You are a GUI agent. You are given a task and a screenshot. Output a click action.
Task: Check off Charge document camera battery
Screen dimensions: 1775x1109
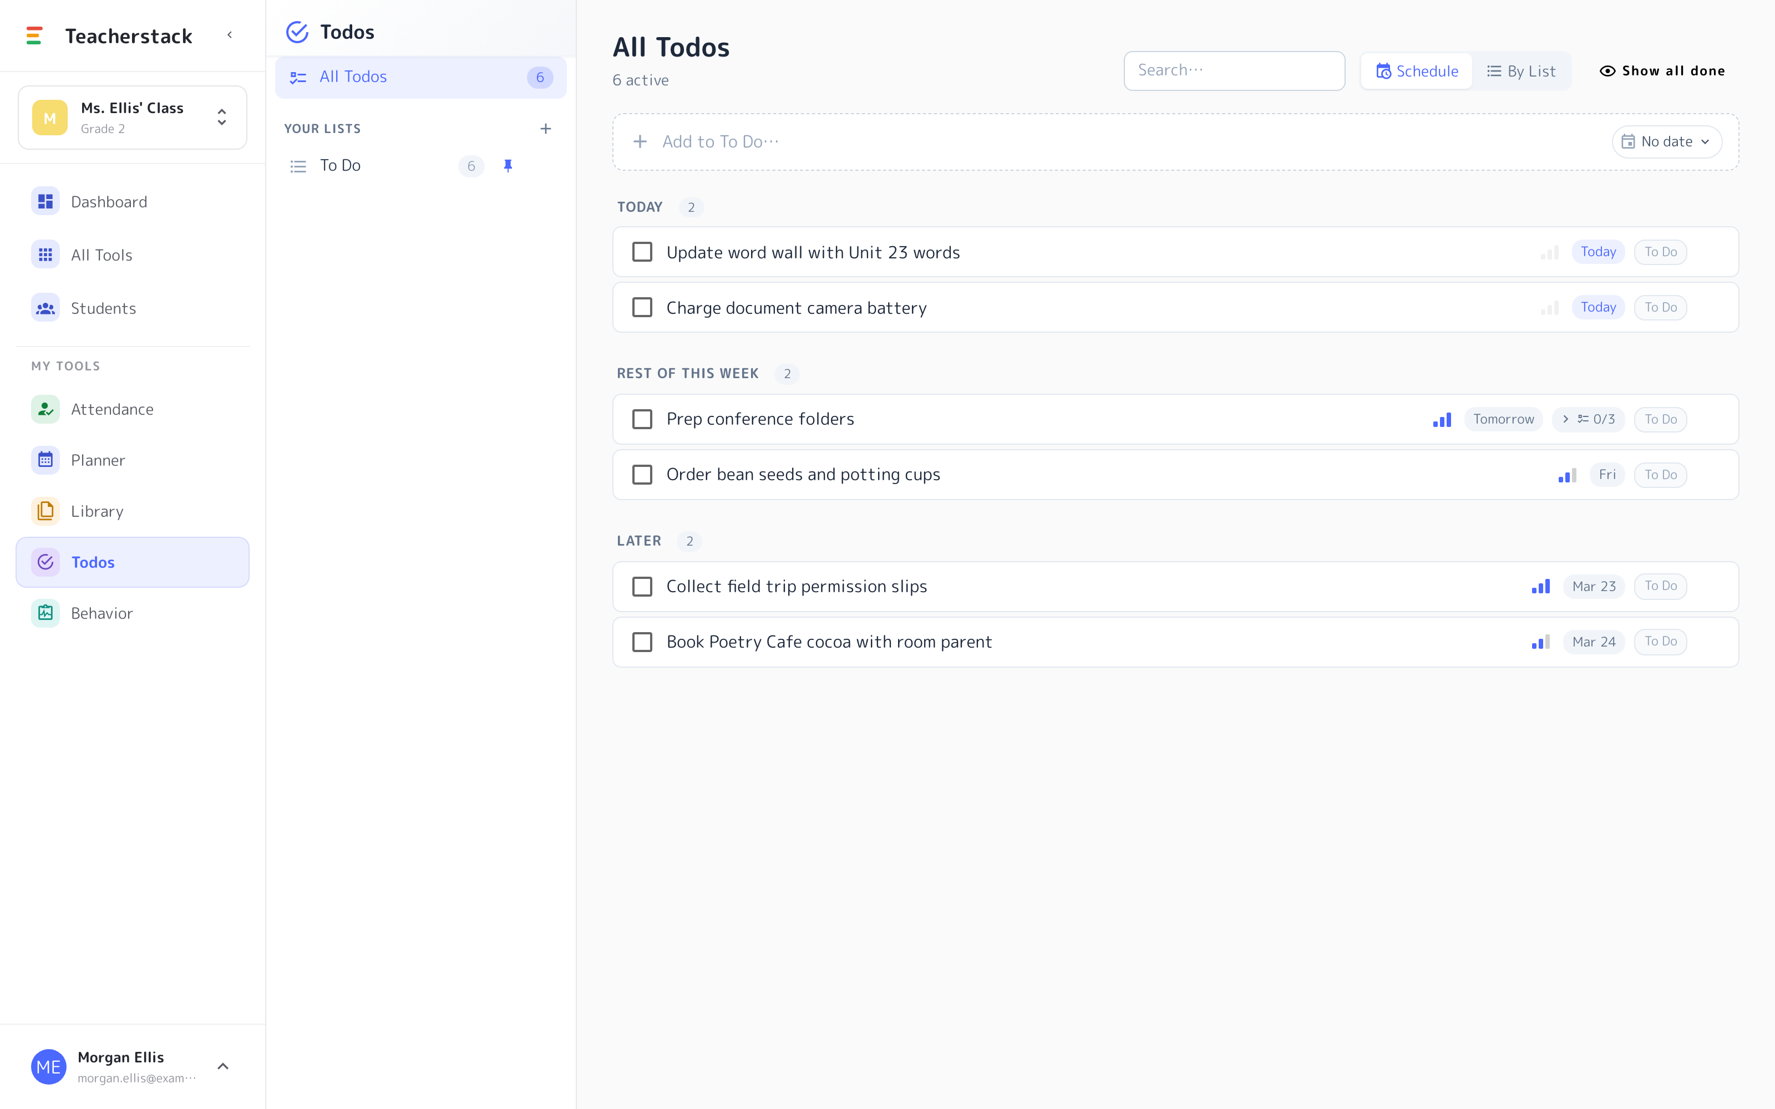click(x=642, y=307)
